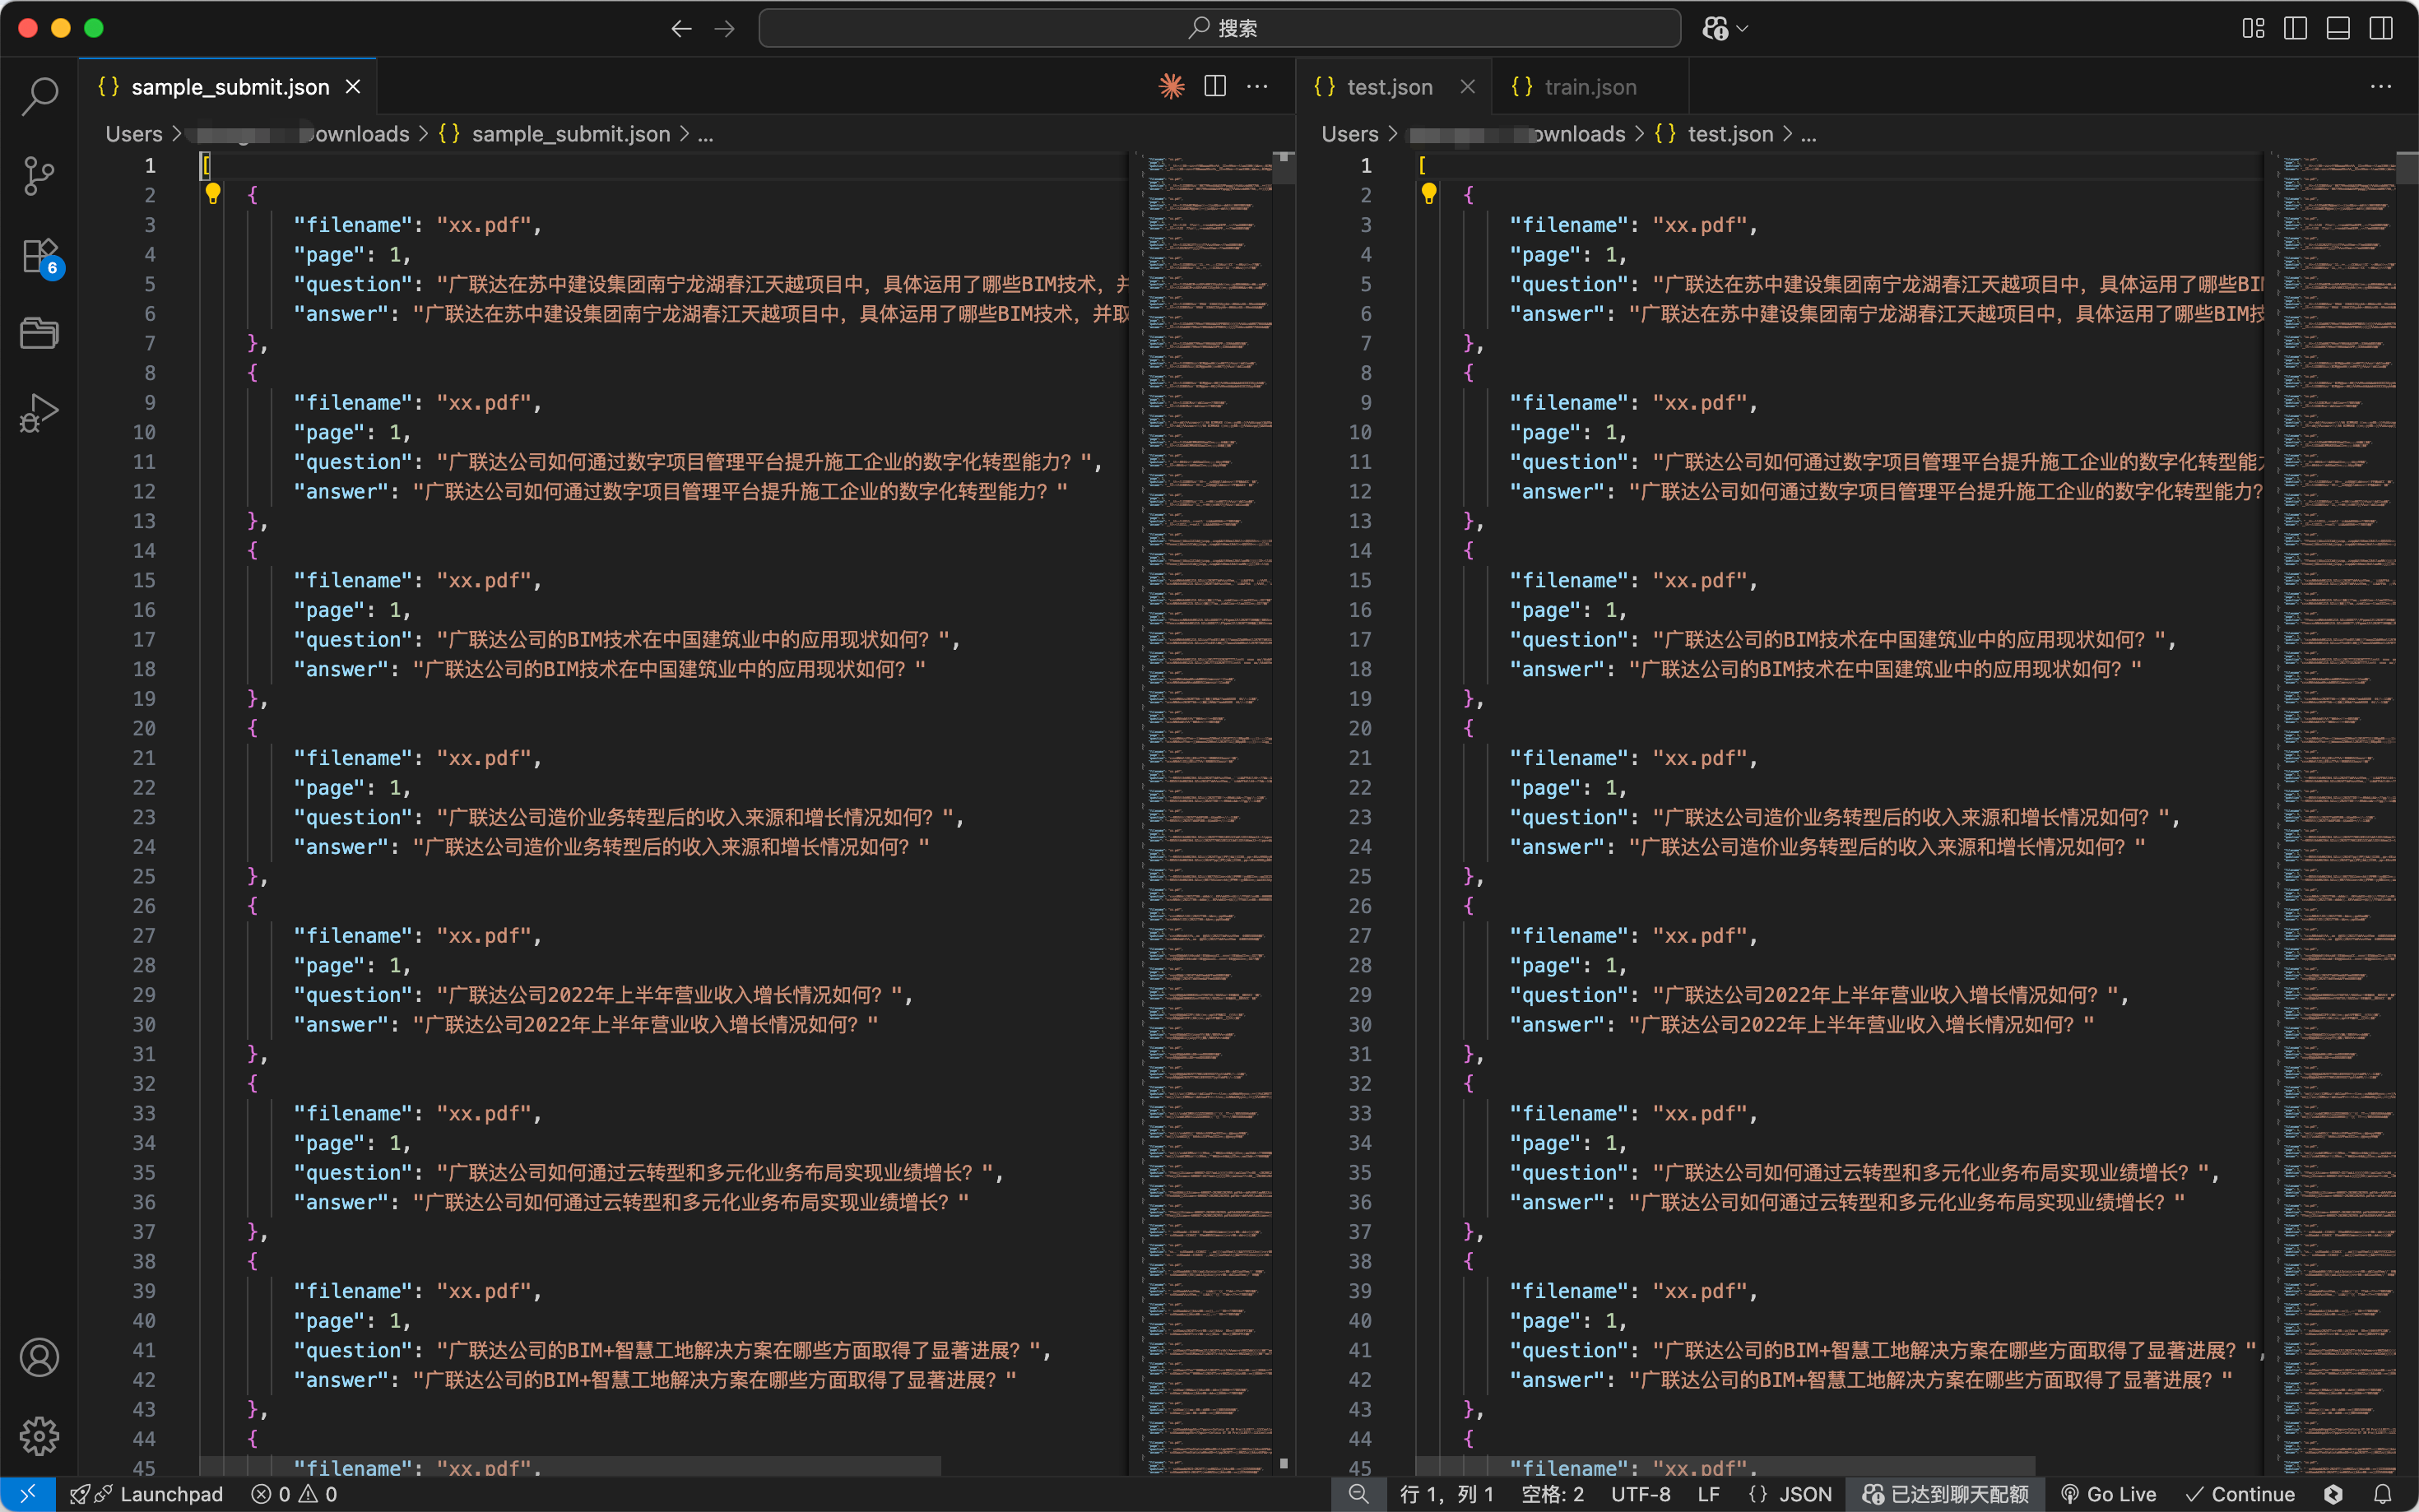Click "question" key on line 11 left editor
Image resolution: width=2419 pixels, height=1512 pixels.
353,462
